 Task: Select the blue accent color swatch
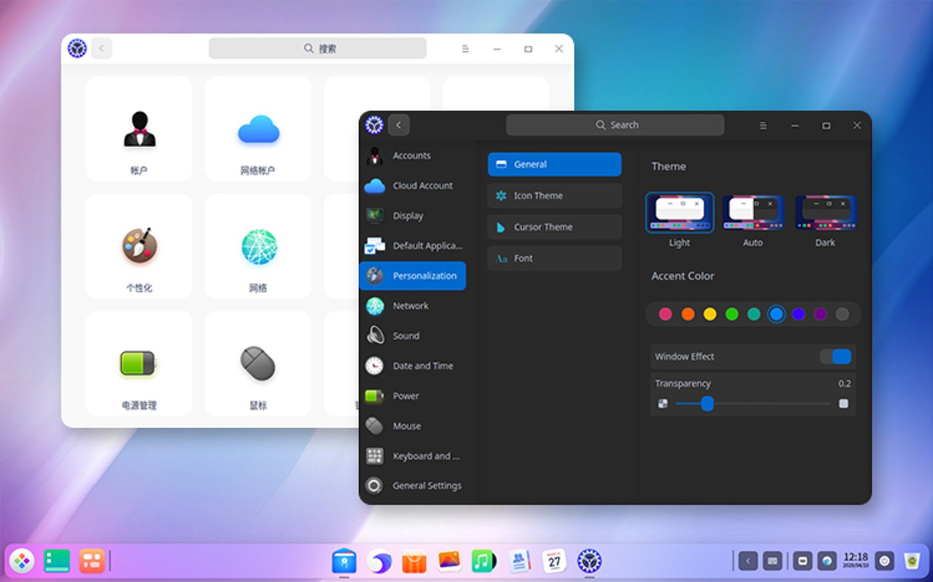776,314
